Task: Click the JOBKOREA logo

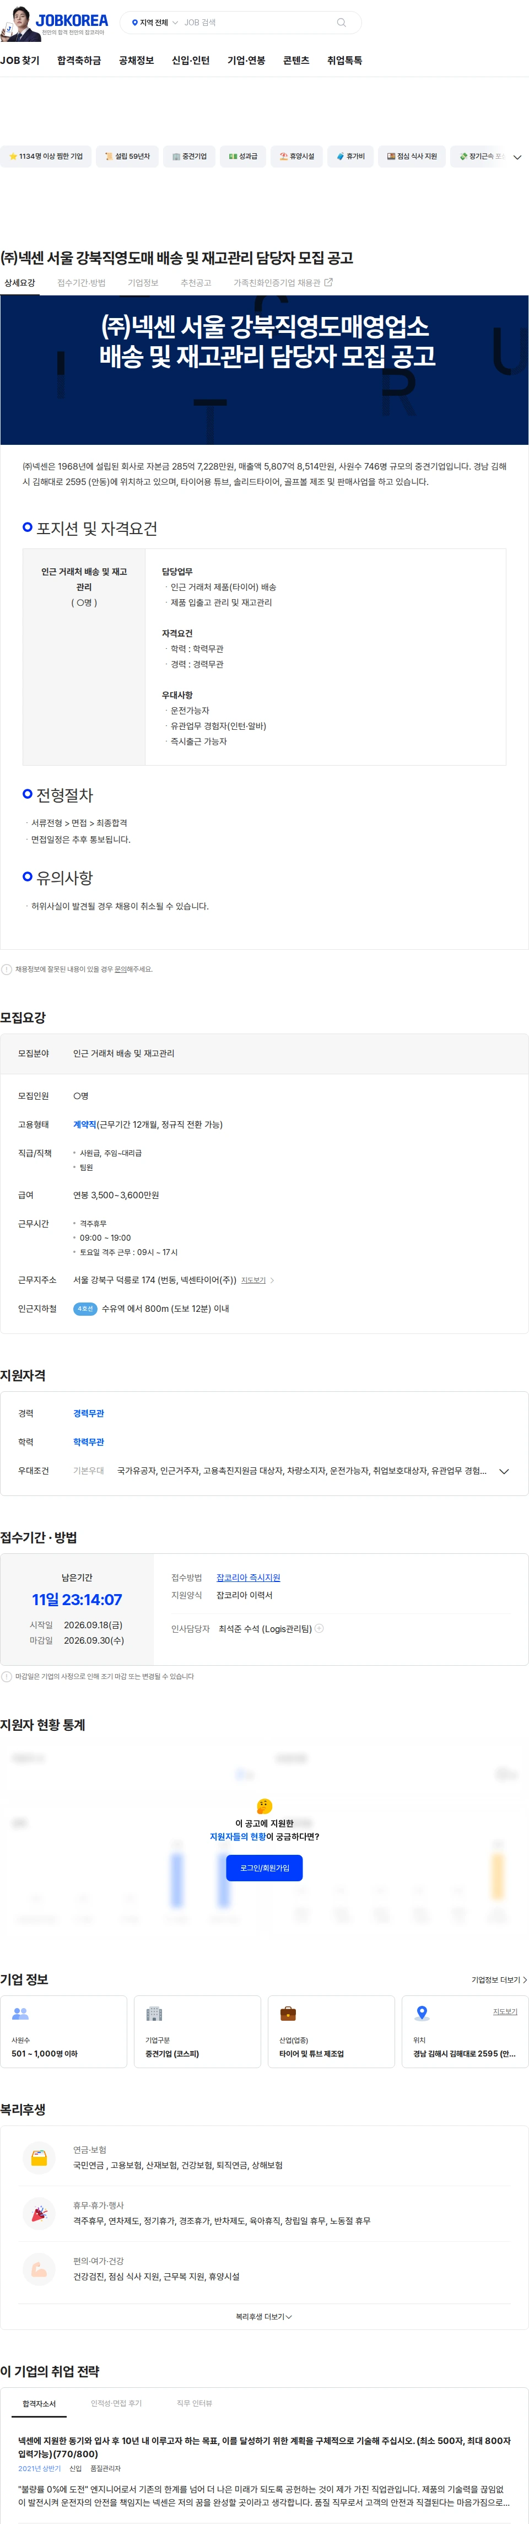Action: [x=72, y=20]
